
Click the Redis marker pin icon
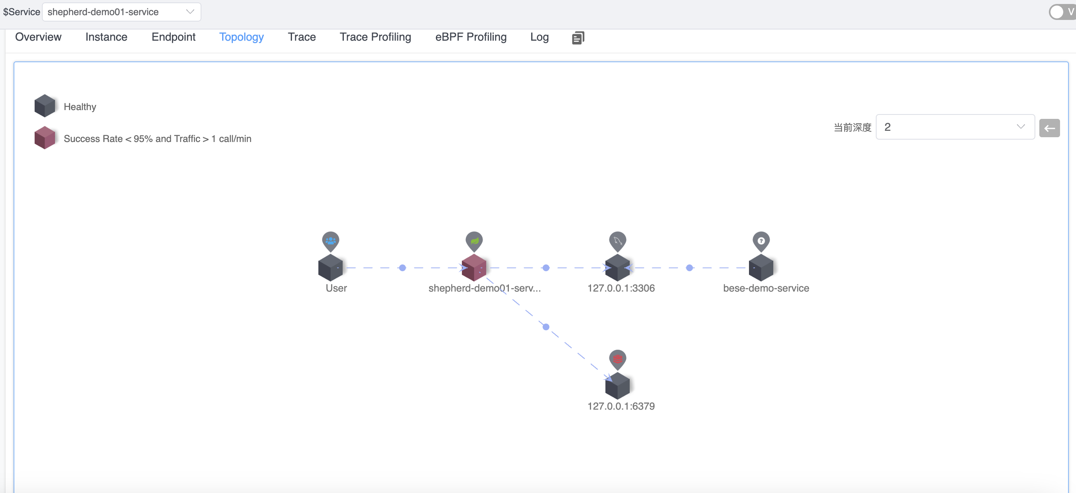pyautogui.click(x=617, y=359)
